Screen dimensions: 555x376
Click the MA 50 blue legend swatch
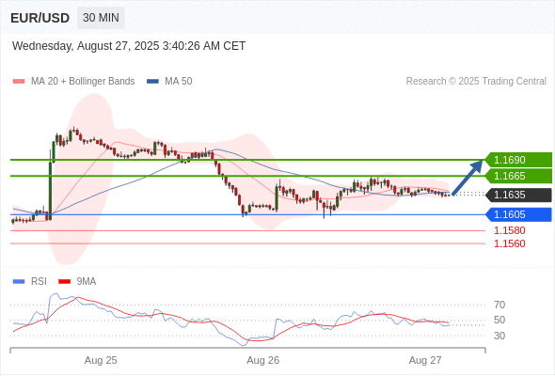(x=152, y=82)
